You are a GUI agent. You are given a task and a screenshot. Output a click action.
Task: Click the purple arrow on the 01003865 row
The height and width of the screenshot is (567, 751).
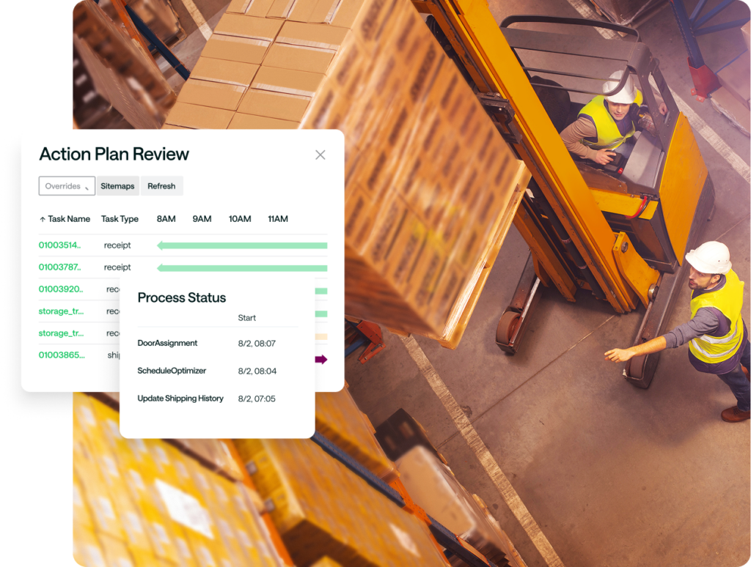coord(321,359)
